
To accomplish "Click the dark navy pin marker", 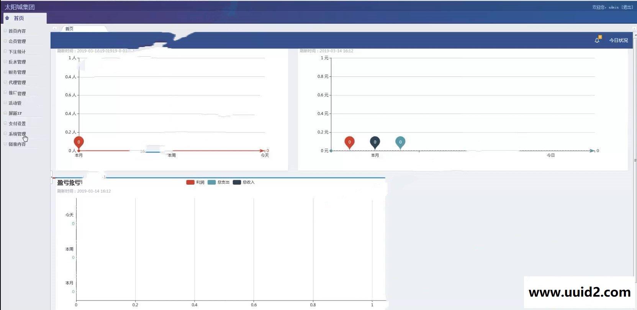I will (375, 142).
